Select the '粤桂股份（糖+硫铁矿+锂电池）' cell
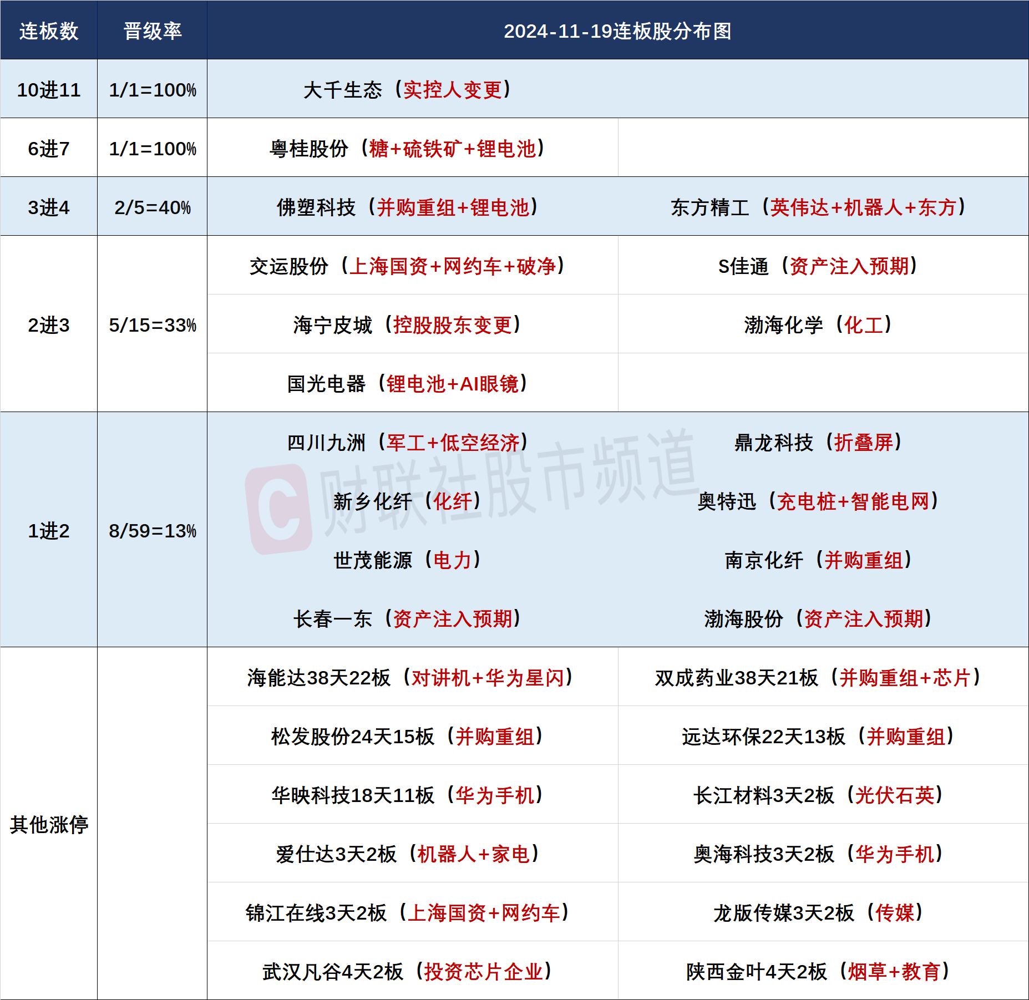Screen dimensions: 1029x1000 pos(412,149)
